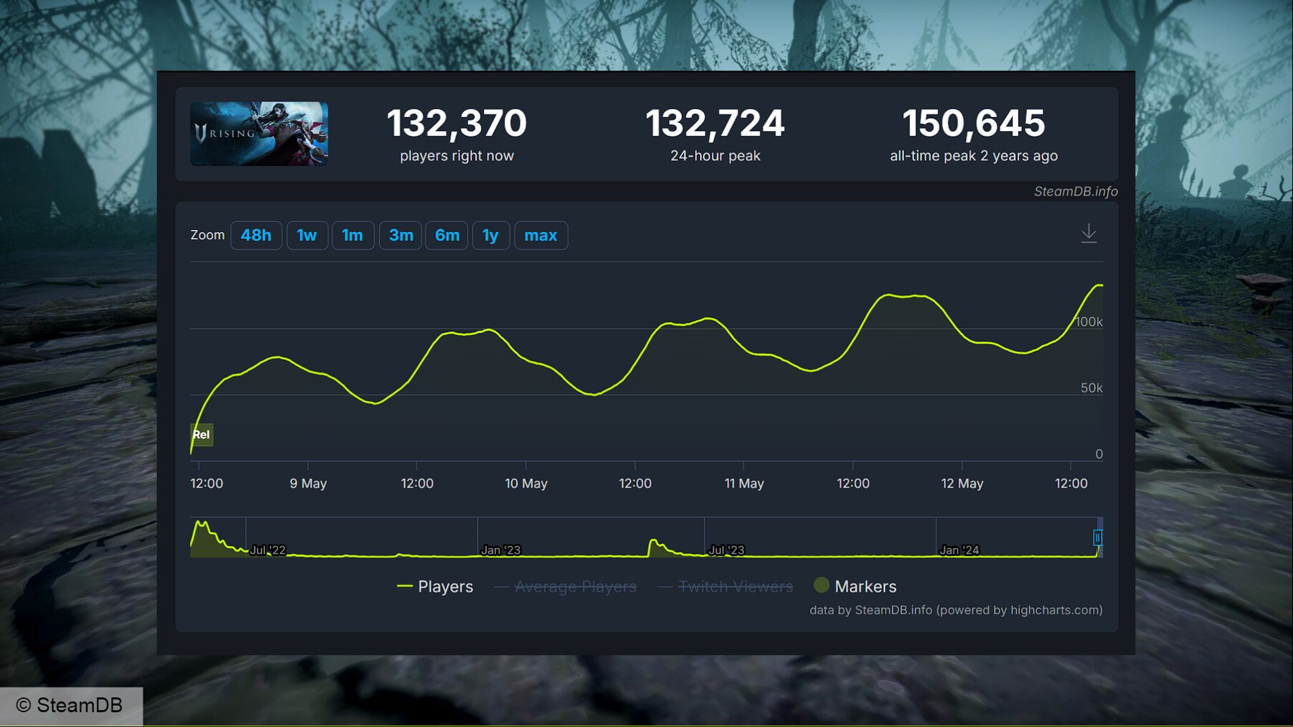Click the navigator range handle at right
1293x727 pixels.
pyautogui.click(x=1097, y=537)
